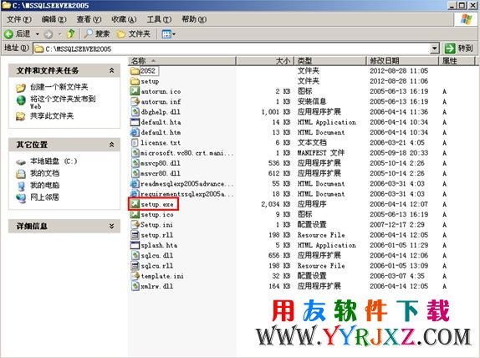Collapse the 其它位置 panel

coord(112,145)
